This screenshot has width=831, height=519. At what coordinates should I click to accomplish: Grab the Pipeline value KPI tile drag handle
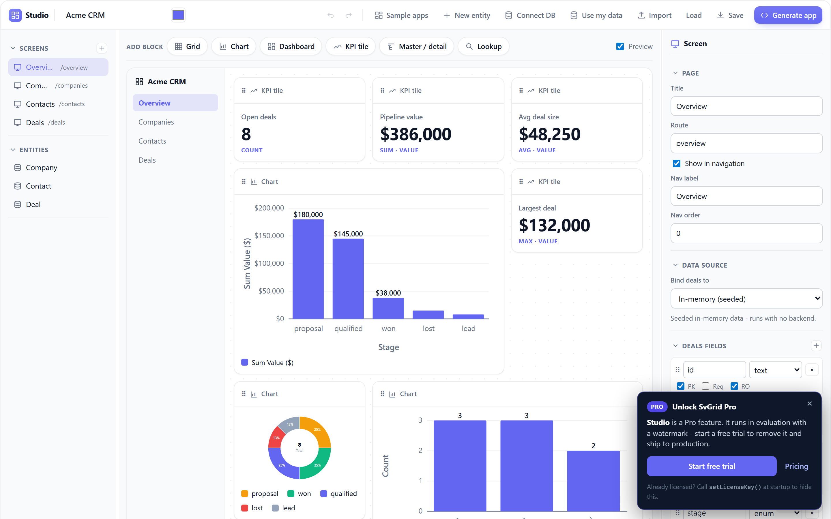382,90
